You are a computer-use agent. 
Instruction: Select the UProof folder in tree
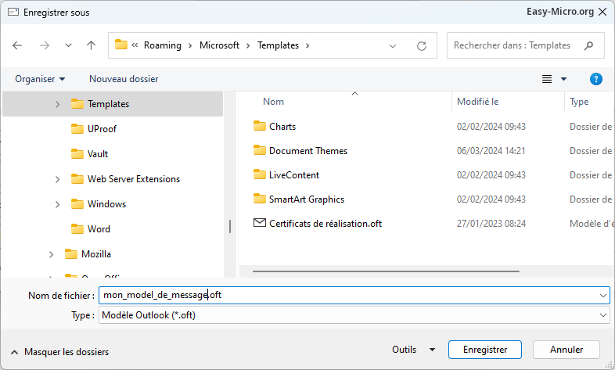(x=102, y=129)
